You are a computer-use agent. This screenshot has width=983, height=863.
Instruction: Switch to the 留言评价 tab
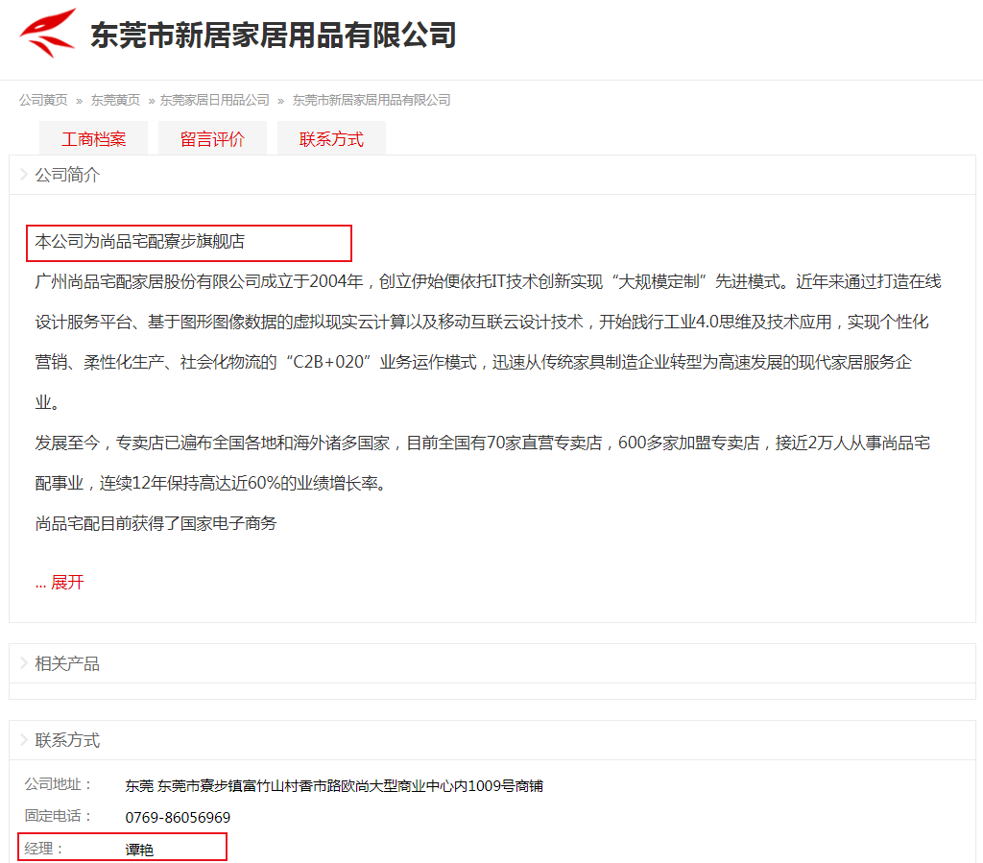[x=212, y=138]
